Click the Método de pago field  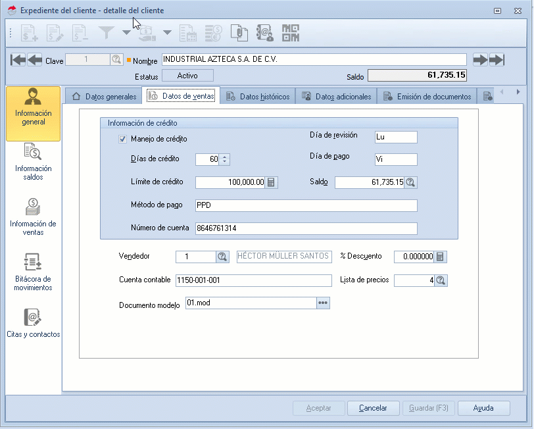[x=306, y=205]
